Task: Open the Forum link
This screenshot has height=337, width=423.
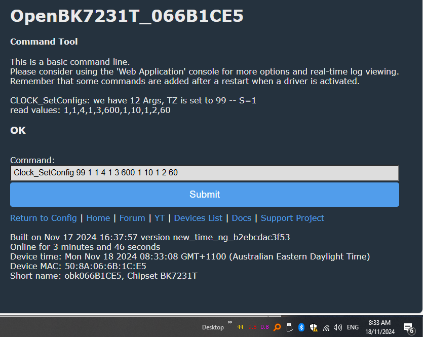Action: coord(132,218)
